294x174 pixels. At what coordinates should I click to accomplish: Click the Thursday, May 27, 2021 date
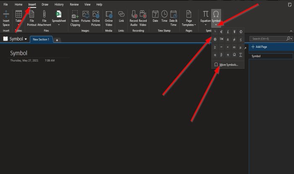coord(24,60)
